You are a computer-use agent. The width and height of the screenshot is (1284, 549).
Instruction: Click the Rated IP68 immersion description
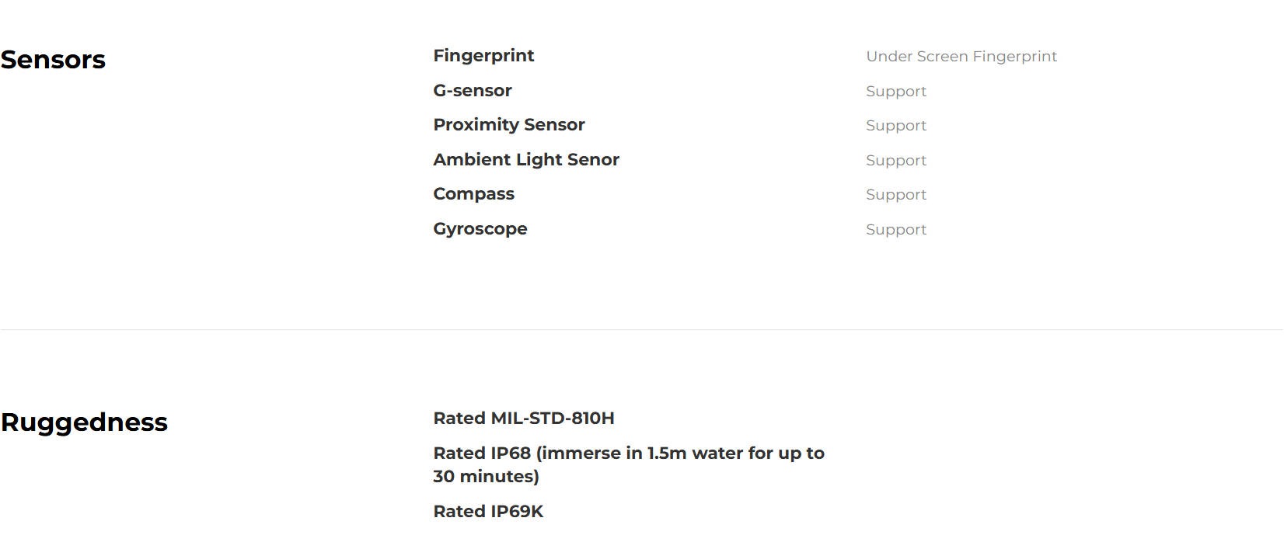click(629, 464)
